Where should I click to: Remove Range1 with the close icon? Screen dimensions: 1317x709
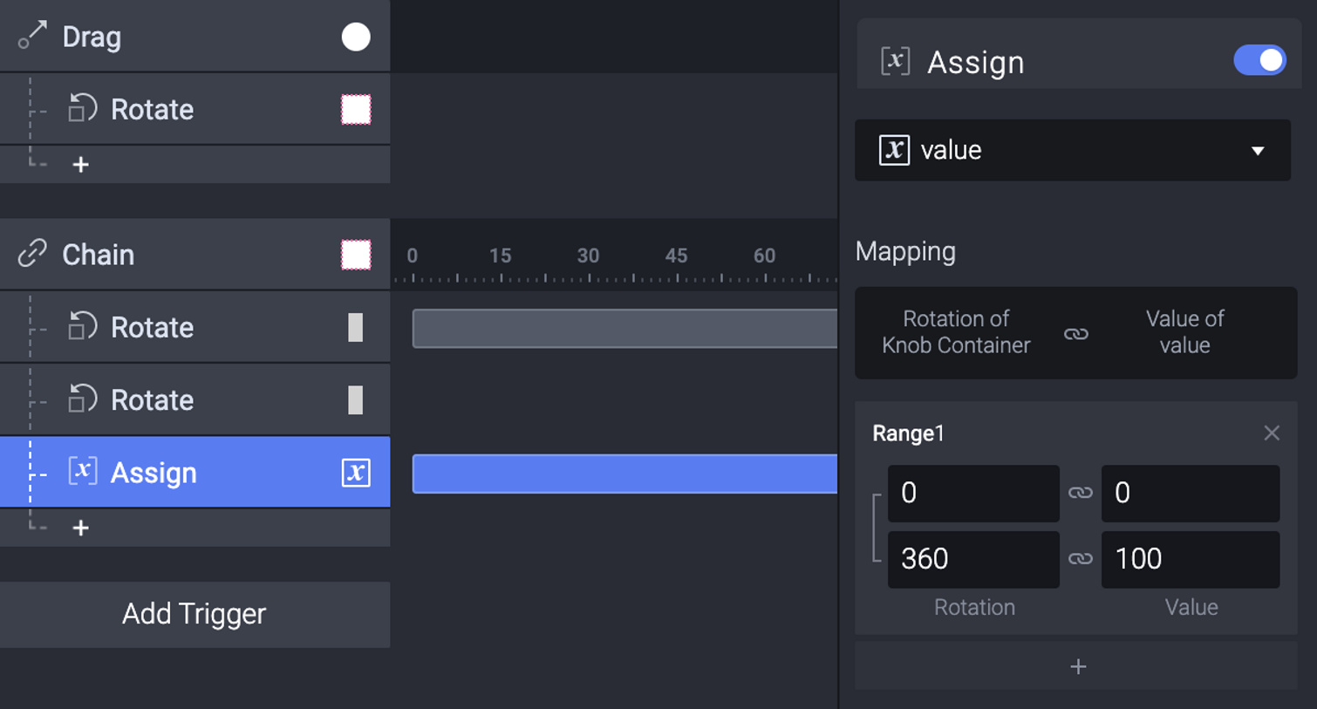1272,433
